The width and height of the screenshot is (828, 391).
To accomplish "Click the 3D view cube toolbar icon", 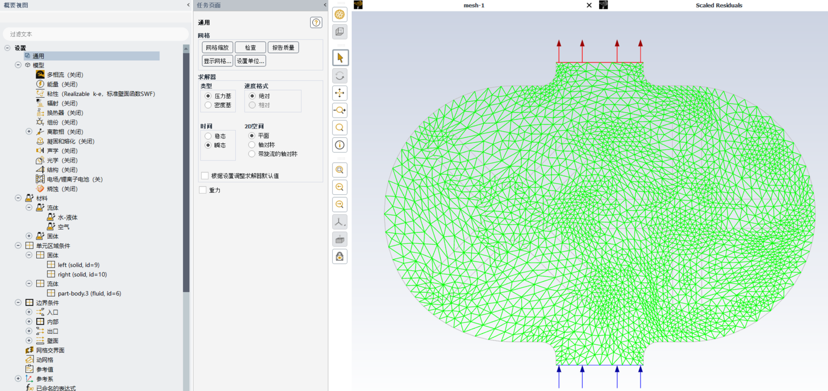I will (340, 32).
